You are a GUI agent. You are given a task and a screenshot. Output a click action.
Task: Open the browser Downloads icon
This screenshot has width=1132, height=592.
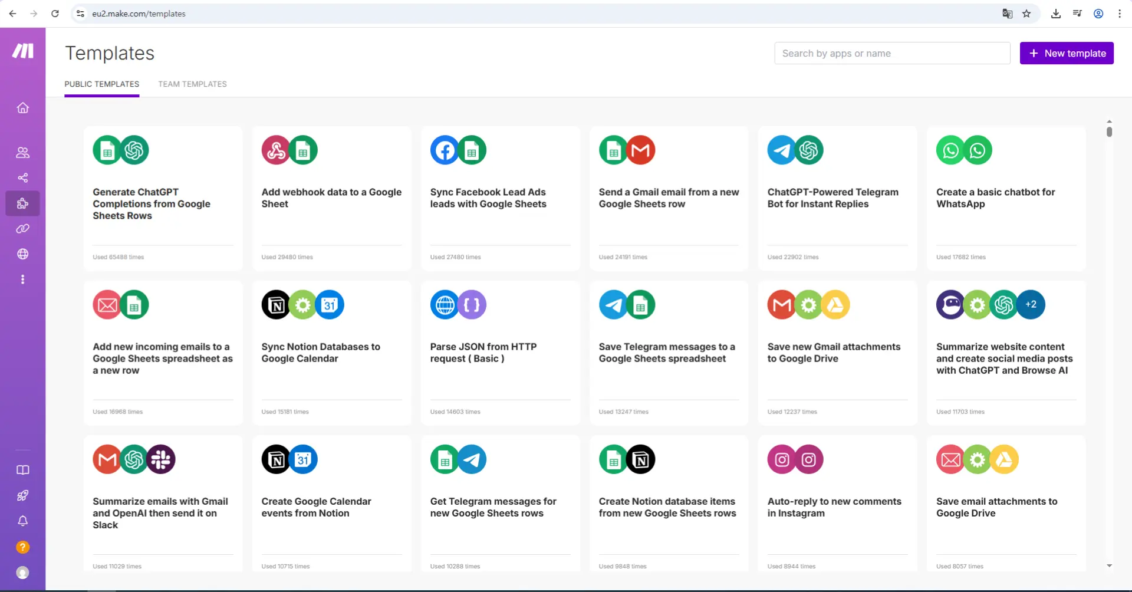pos(1055,14)
